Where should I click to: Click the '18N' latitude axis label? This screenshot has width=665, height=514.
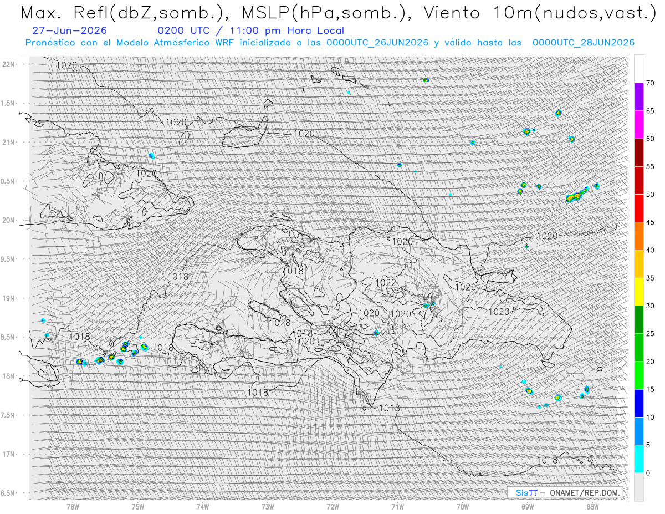click(9, 376)
